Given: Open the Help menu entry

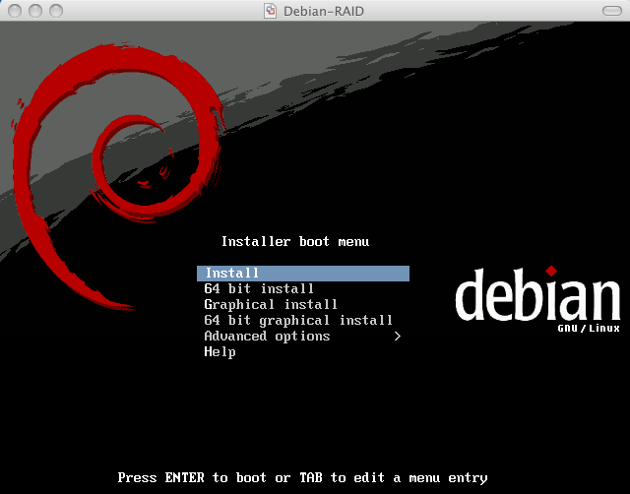Looking at the screenshot, I should pos(220,352).
